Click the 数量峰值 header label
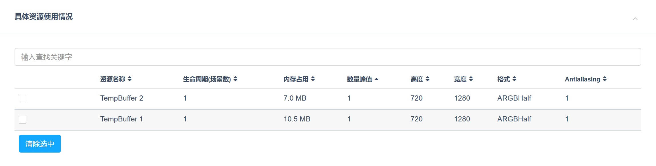This screenshot has width=656, height=166. point(360,79)
